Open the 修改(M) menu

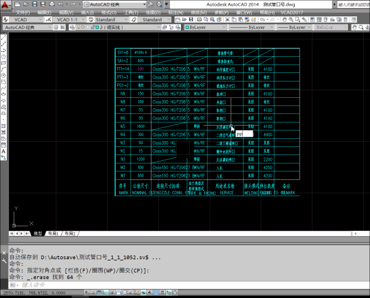pyautogui.click(x=198, y=12)
